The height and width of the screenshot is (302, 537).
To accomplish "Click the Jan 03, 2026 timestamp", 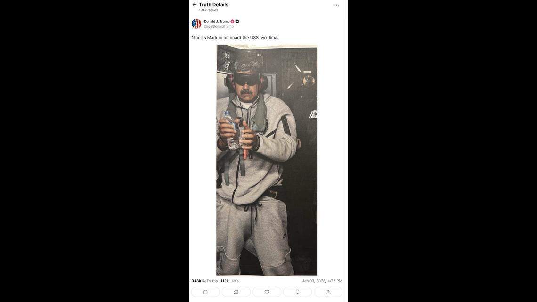I will point(322,281).
